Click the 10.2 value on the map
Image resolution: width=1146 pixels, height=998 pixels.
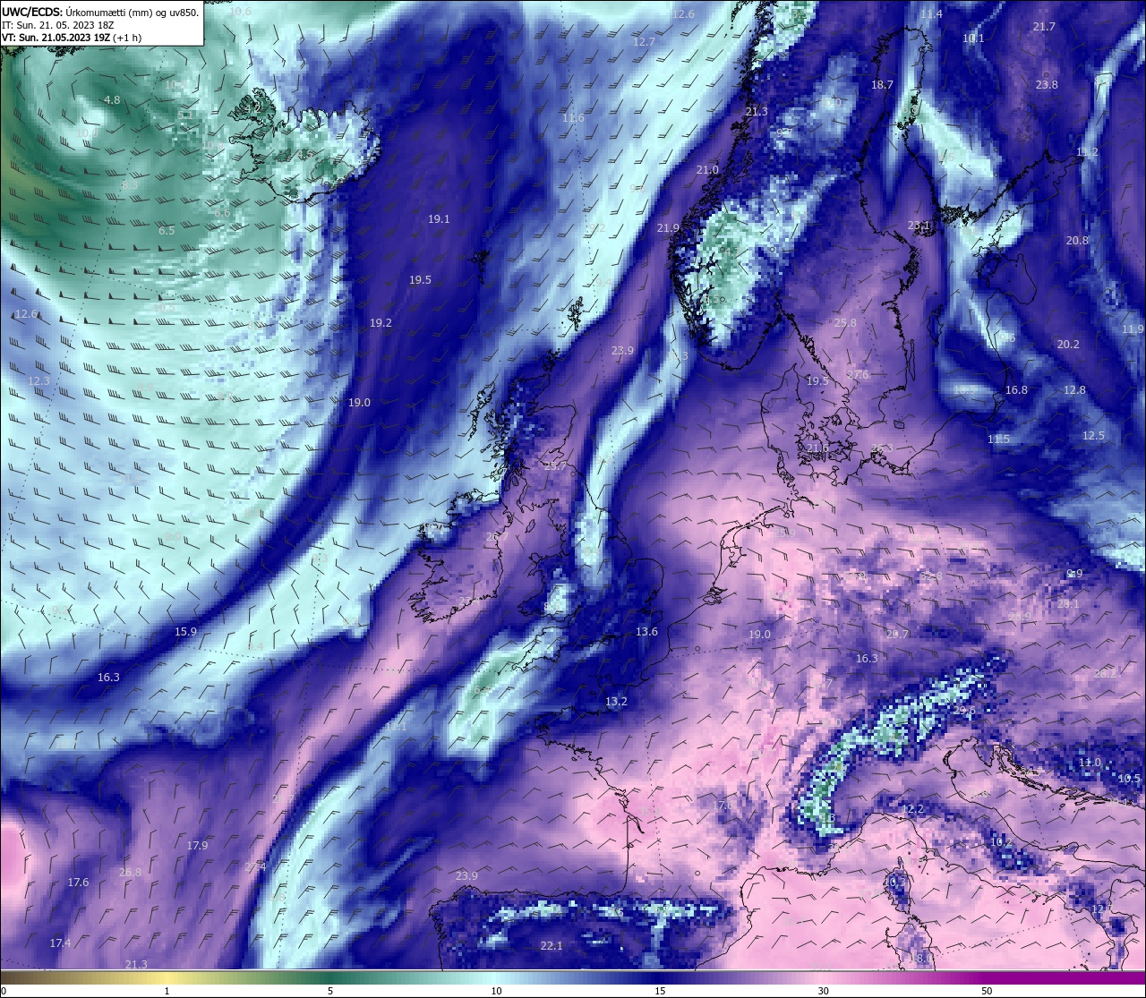click(1001, 842)
